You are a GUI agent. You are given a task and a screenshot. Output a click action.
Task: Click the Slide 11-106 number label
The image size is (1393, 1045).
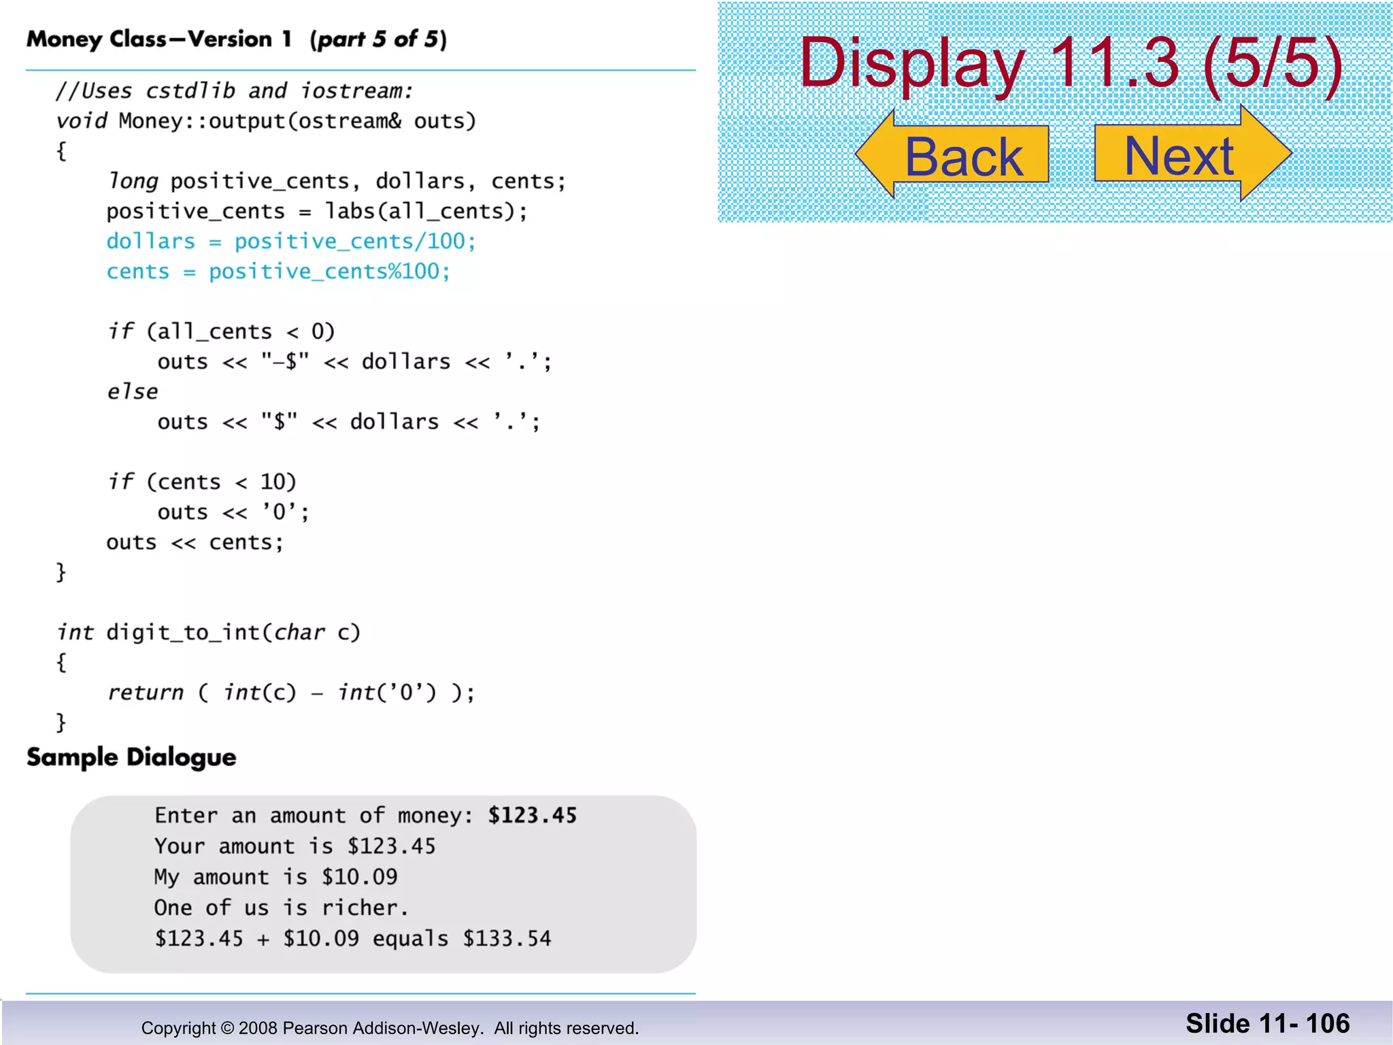(1267, 1023)
